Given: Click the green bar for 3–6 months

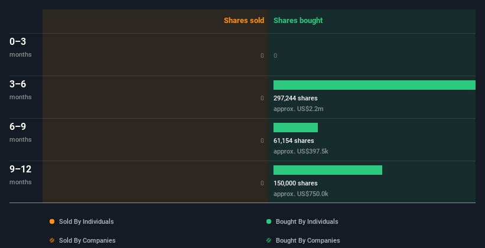Looking at the screenshot, I should pyautogui.click(x=375, y=85).
